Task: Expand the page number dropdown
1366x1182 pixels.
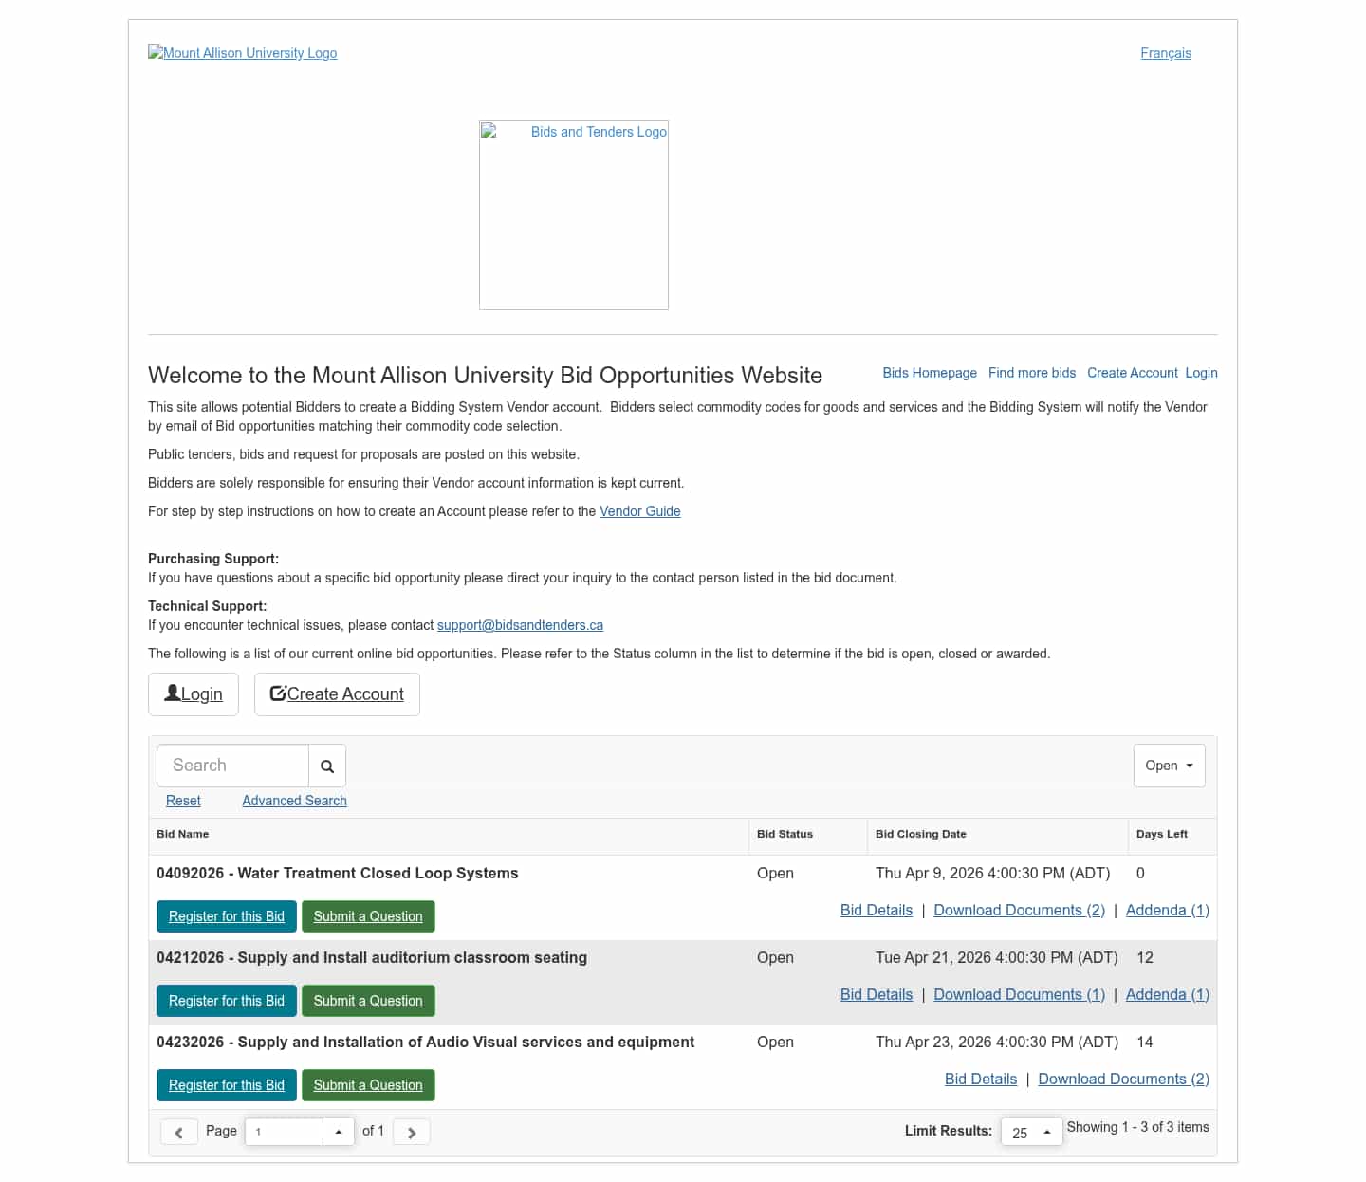Action: point(339,1132)
